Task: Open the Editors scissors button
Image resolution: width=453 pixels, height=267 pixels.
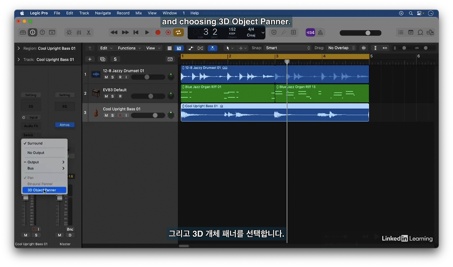Action: coord(88,32)
